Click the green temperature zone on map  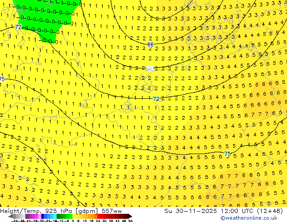(46, 16)
